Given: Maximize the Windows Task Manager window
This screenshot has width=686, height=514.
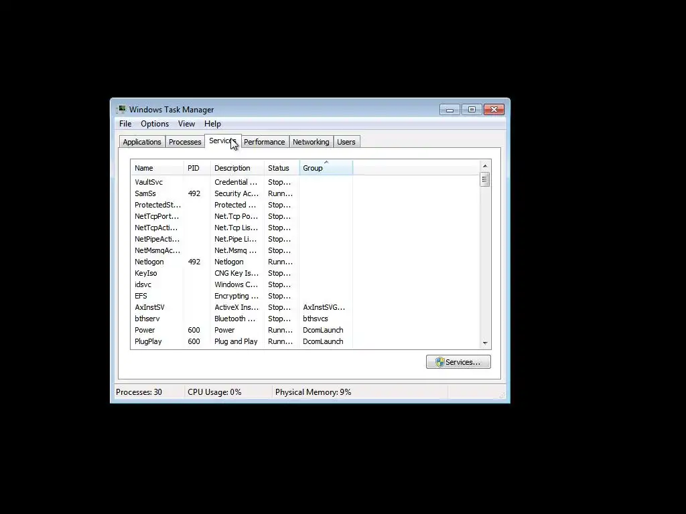Looking at the screenshot, I should 472,109.
